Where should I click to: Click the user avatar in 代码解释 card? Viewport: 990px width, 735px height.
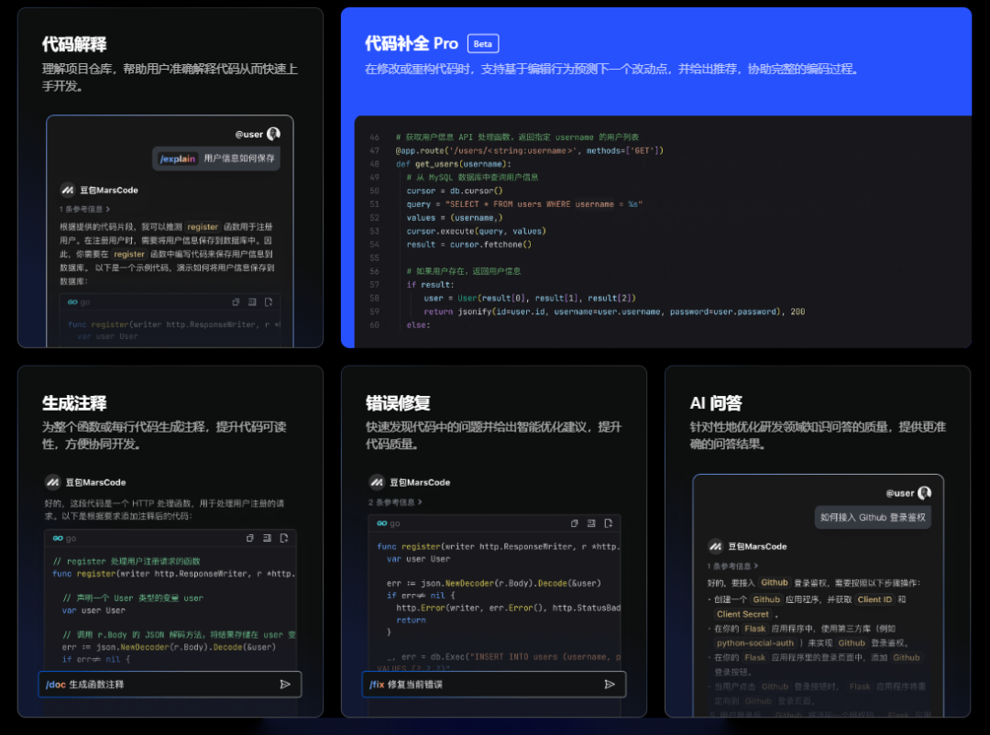coord(273,134)
